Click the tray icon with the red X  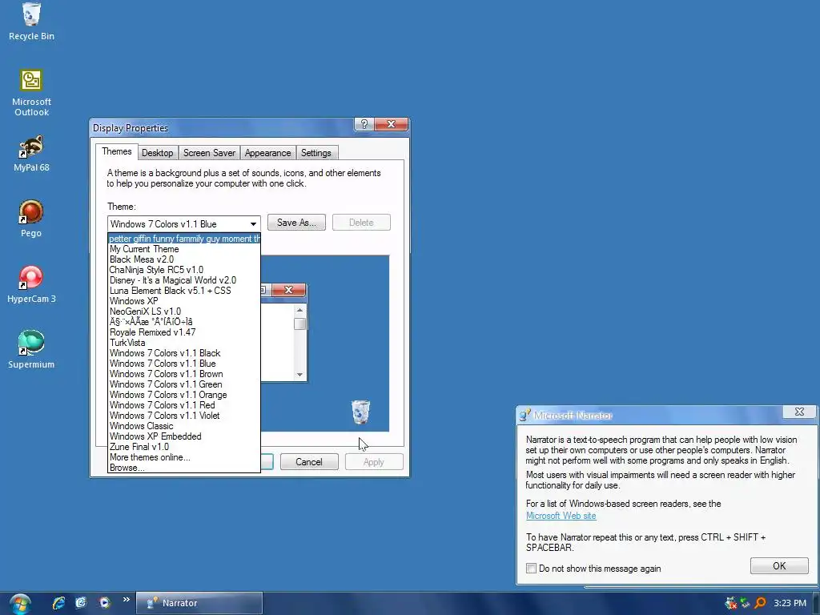click(x=731, y=603)
